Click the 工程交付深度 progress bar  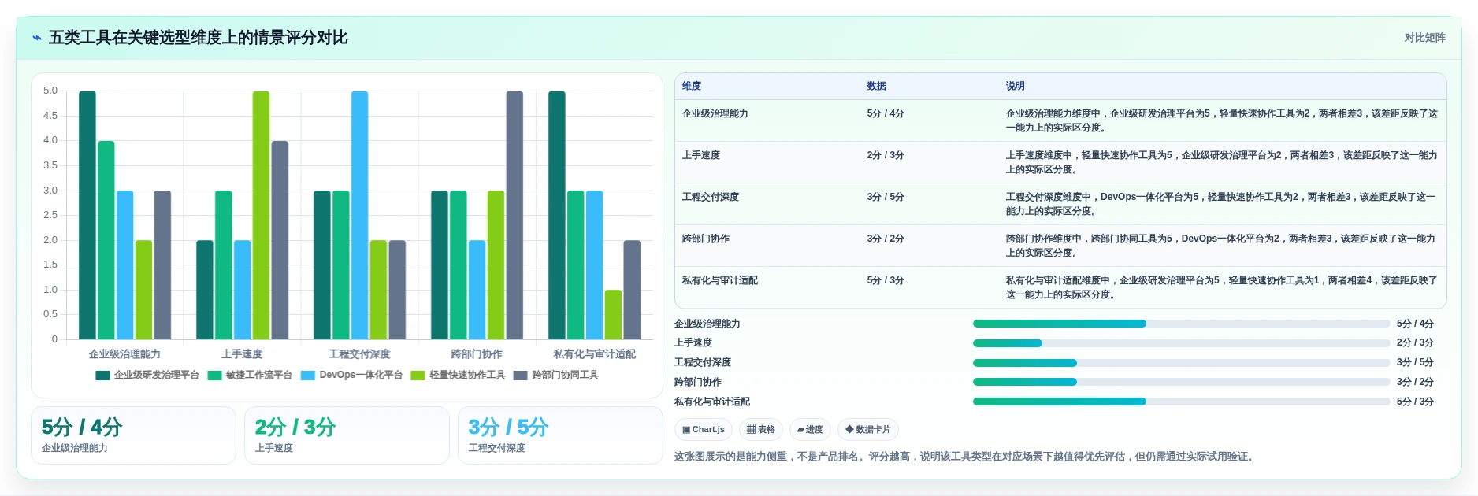(1181, 363)
